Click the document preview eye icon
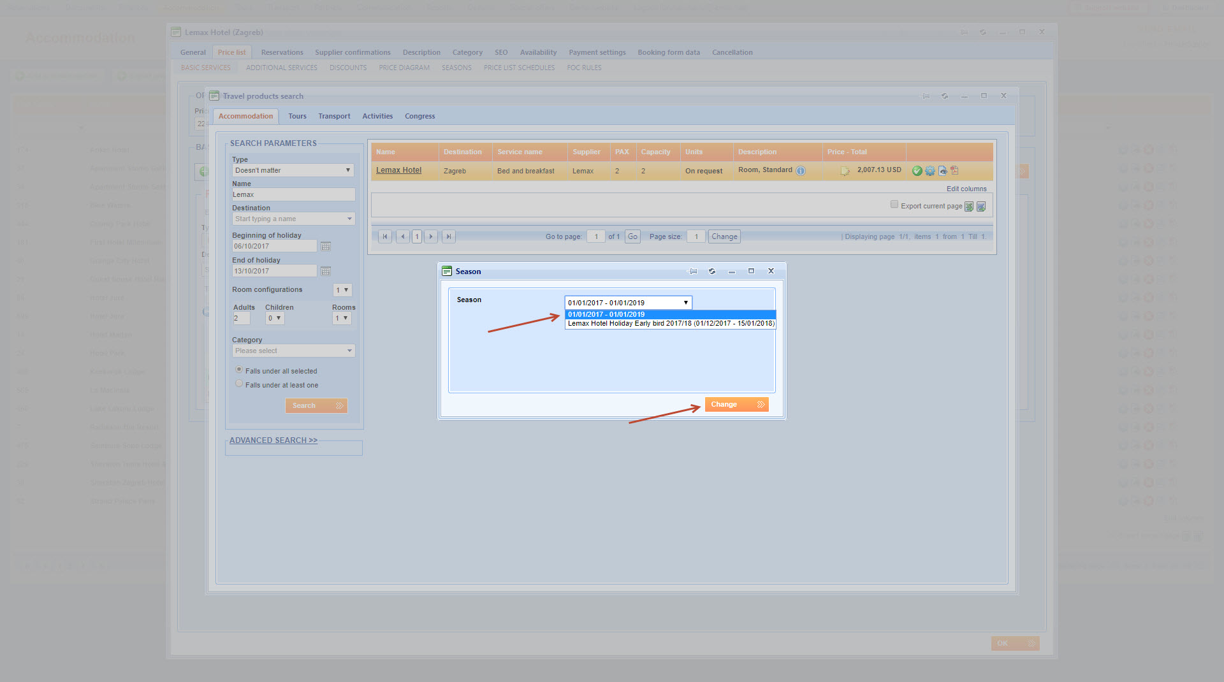This screenshot has width=1224, height=682. point(942,171)
